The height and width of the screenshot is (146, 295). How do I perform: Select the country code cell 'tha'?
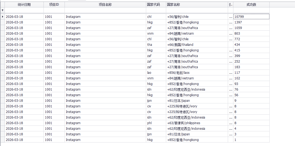pyautogui.click(x=156, y=45)
